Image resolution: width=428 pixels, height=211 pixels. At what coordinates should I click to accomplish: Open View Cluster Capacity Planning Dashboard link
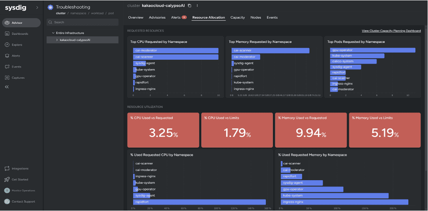(391, 31)
